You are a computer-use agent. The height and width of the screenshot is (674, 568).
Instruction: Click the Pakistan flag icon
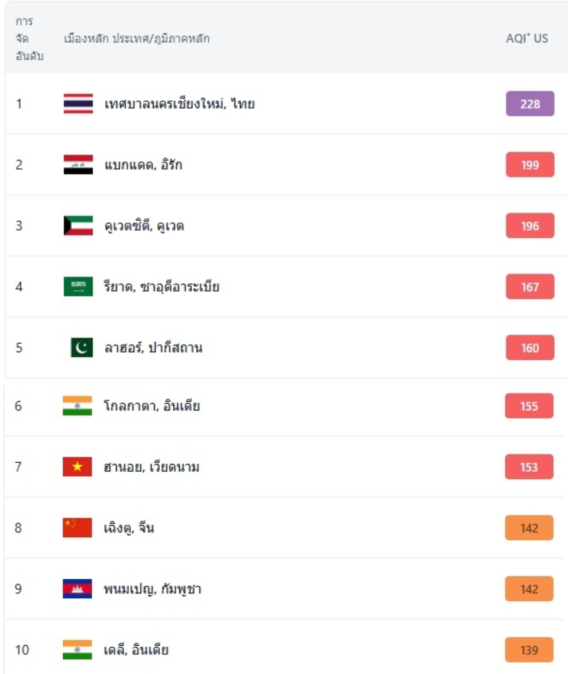coord(82,348)
